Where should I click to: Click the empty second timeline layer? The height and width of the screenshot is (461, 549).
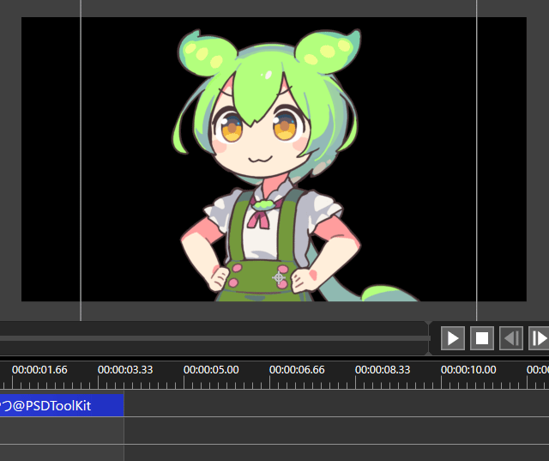335,431
